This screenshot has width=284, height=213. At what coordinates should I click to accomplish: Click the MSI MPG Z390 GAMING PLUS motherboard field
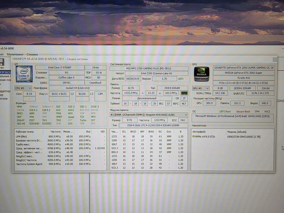click(x=149, y=68)
